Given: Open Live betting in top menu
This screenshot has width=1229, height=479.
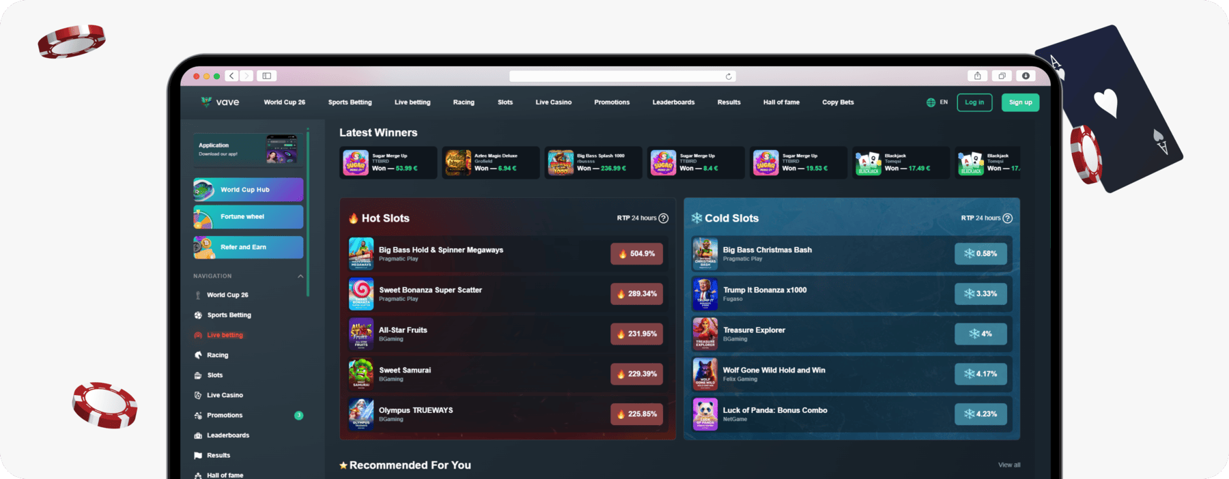Looking at the screenshot, I should pos(412,102).
